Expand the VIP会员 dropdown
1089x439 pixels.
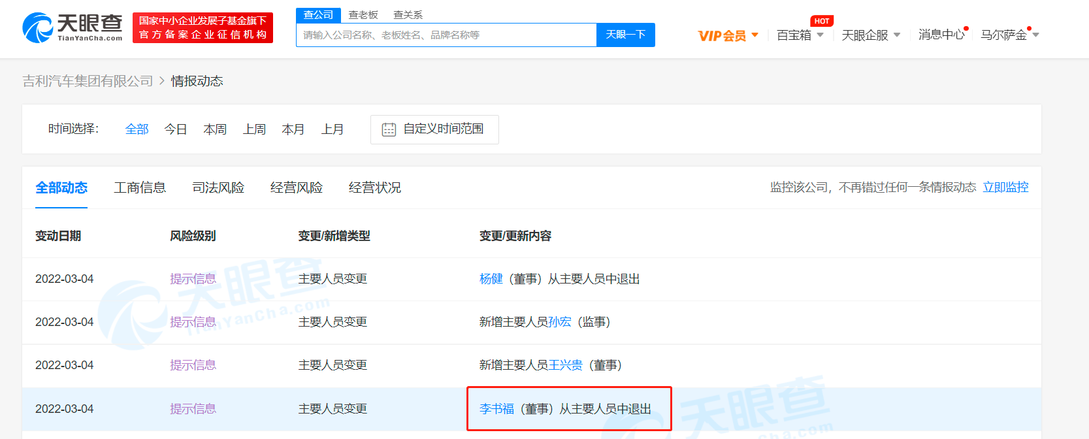click(728, 35)
